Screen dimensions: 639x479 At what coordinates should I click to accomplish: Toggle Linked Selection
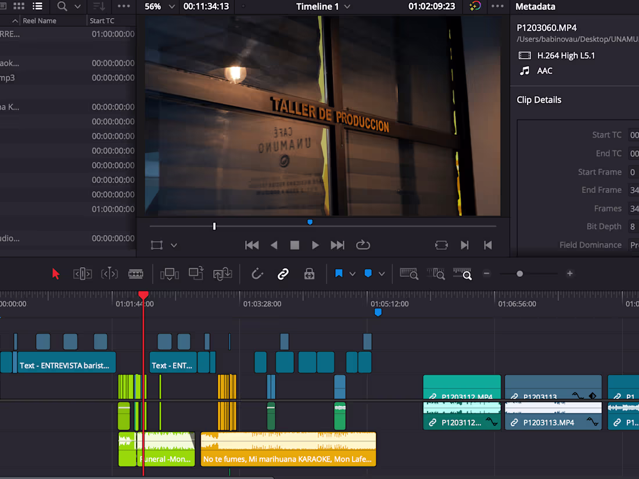click(x=283, y=273)
